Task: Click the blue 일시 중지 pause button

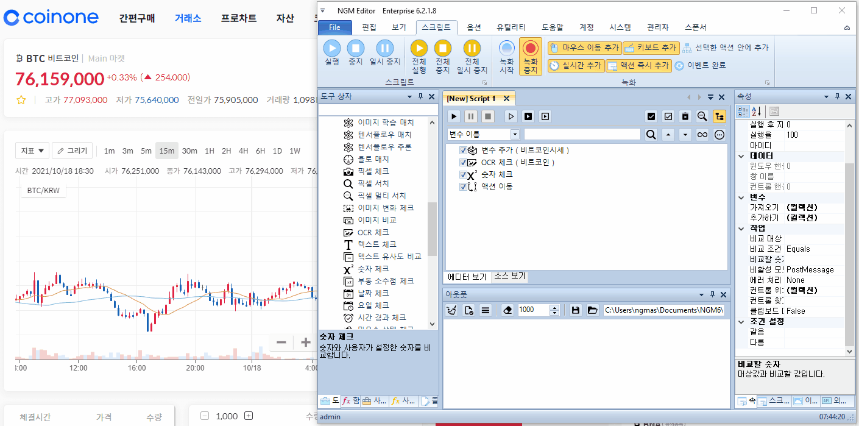Action: click(384, 52)
